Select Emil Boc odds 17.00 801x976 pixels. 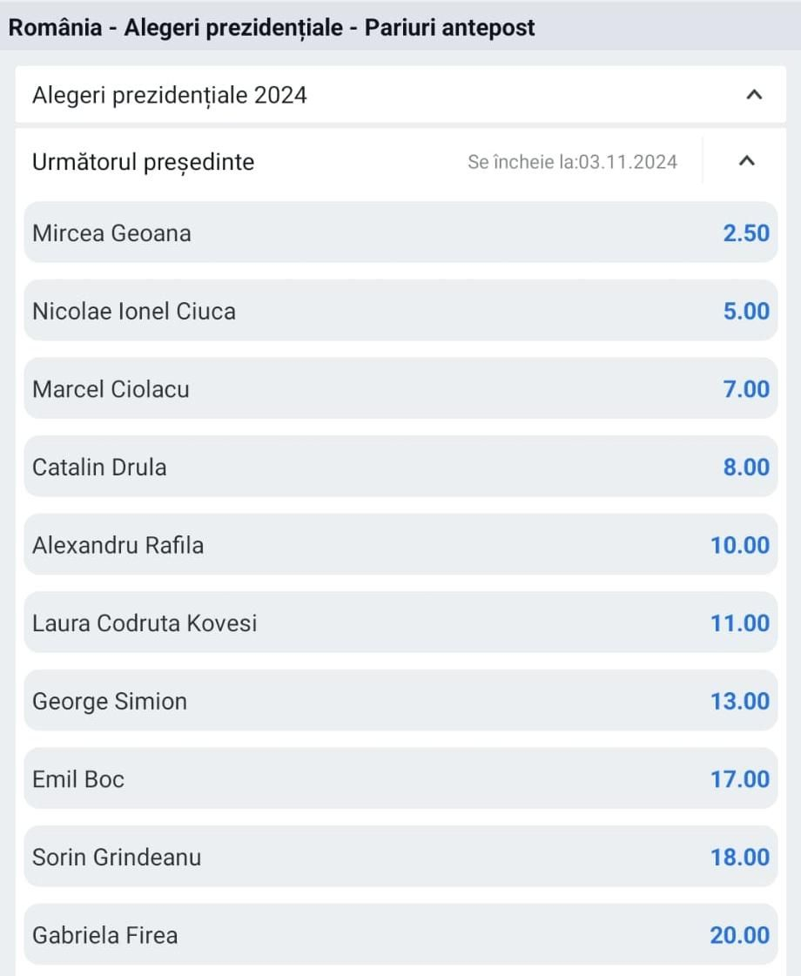[400, 778]
